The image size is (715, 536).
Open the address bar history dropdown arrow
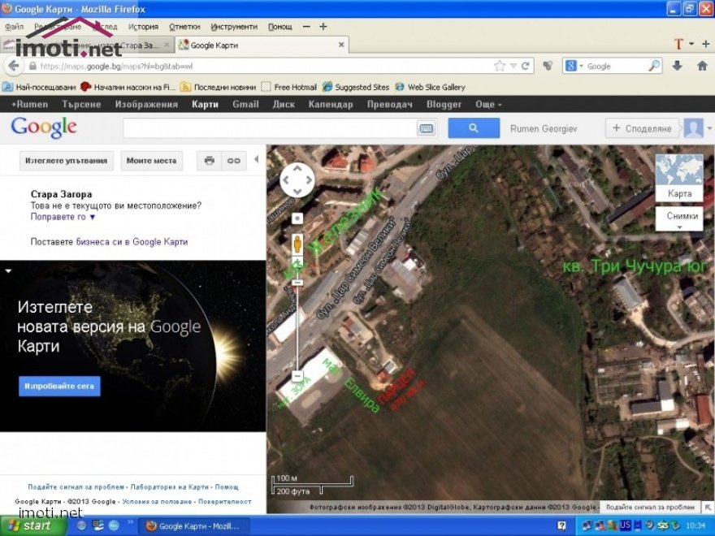click(513, 66)
